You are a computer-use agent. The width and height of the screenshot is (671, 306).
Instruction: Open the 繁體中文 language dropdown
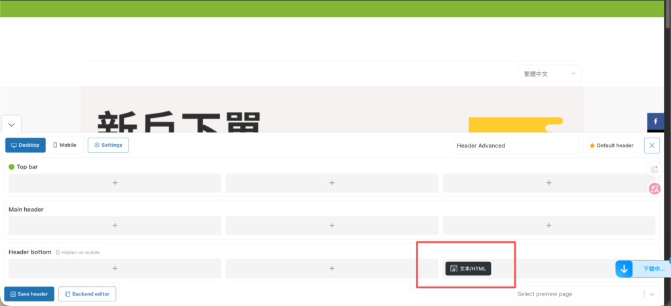550,73
